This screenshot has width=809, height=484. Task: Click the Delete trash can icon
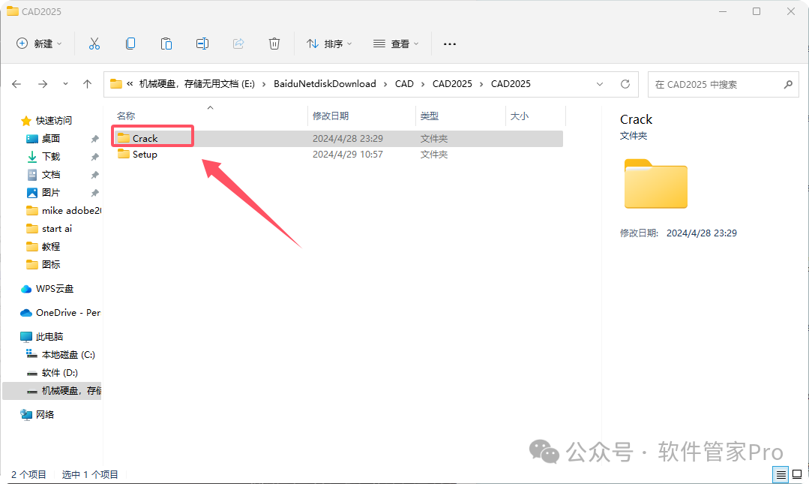pyautogui.click(x=274, y=44)
